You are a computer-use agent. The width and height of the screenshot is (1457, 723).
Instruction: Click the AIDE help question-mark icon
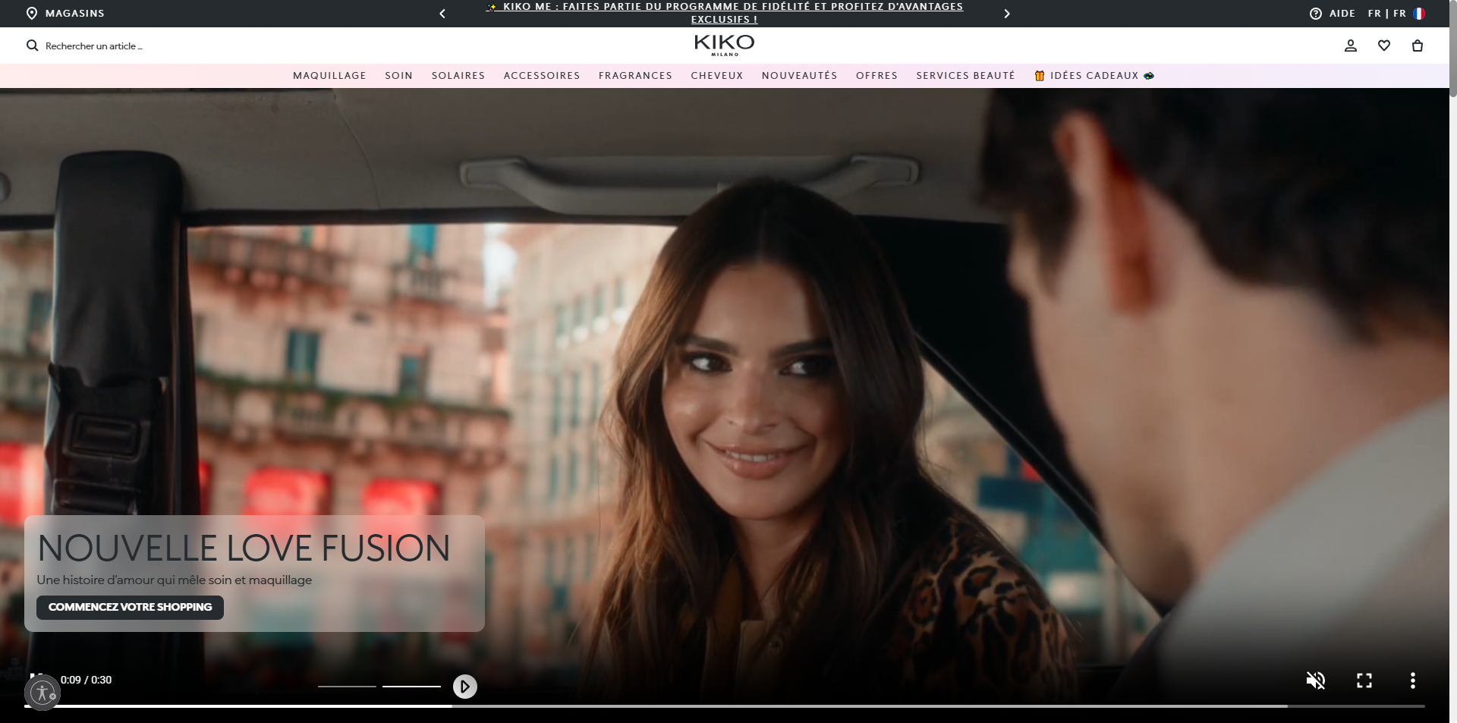1316,14
